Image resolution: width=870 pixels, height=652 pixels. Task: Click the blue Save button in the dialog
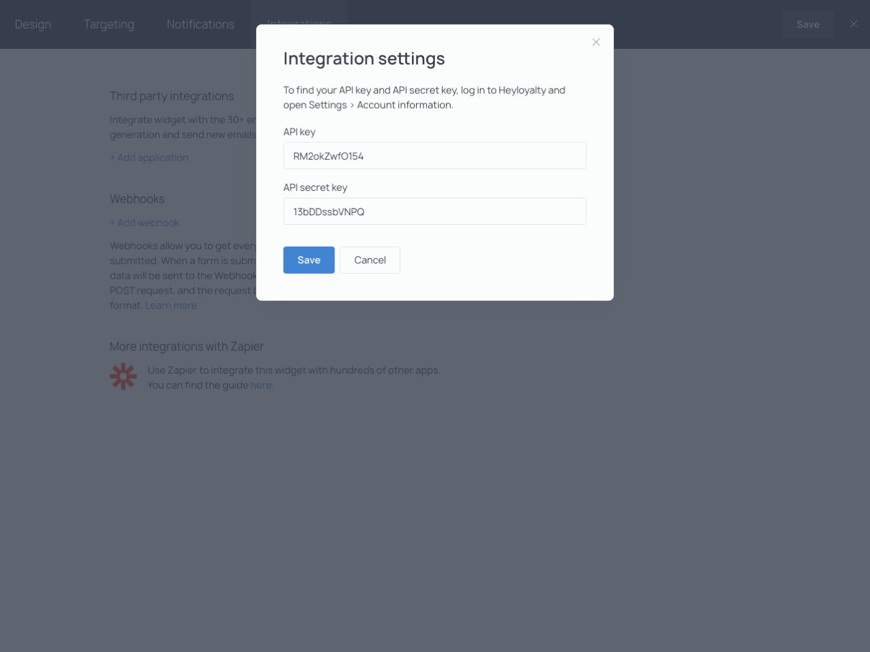point(309,260)
